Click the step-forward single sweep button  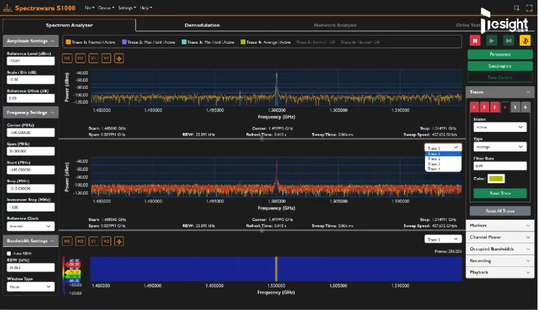point(509,41)
